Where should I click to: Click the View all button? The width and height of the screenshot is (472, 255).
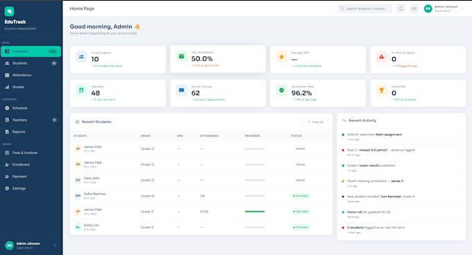pos(315,122)
